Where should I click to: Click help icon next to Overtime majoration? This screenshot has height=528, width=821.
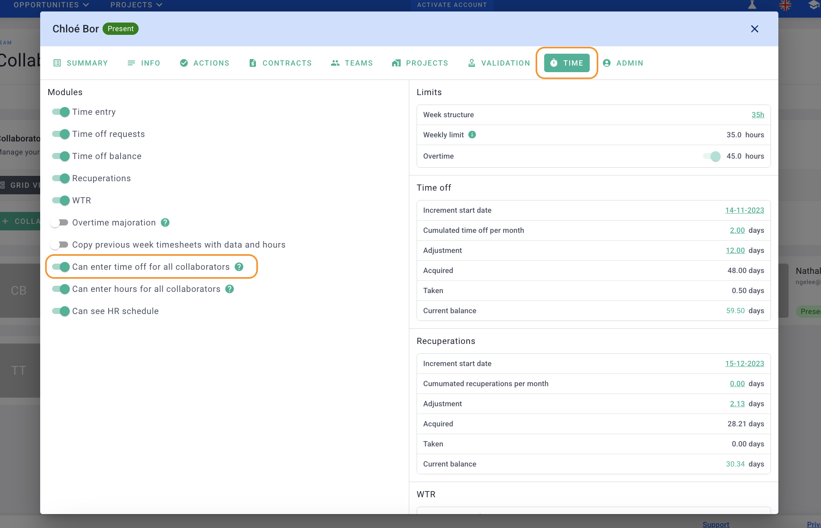[165, 223]
